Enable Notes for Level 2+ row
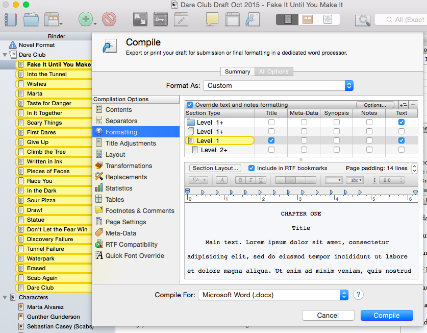Screen dimensions: 427x333 click(369, 150)
